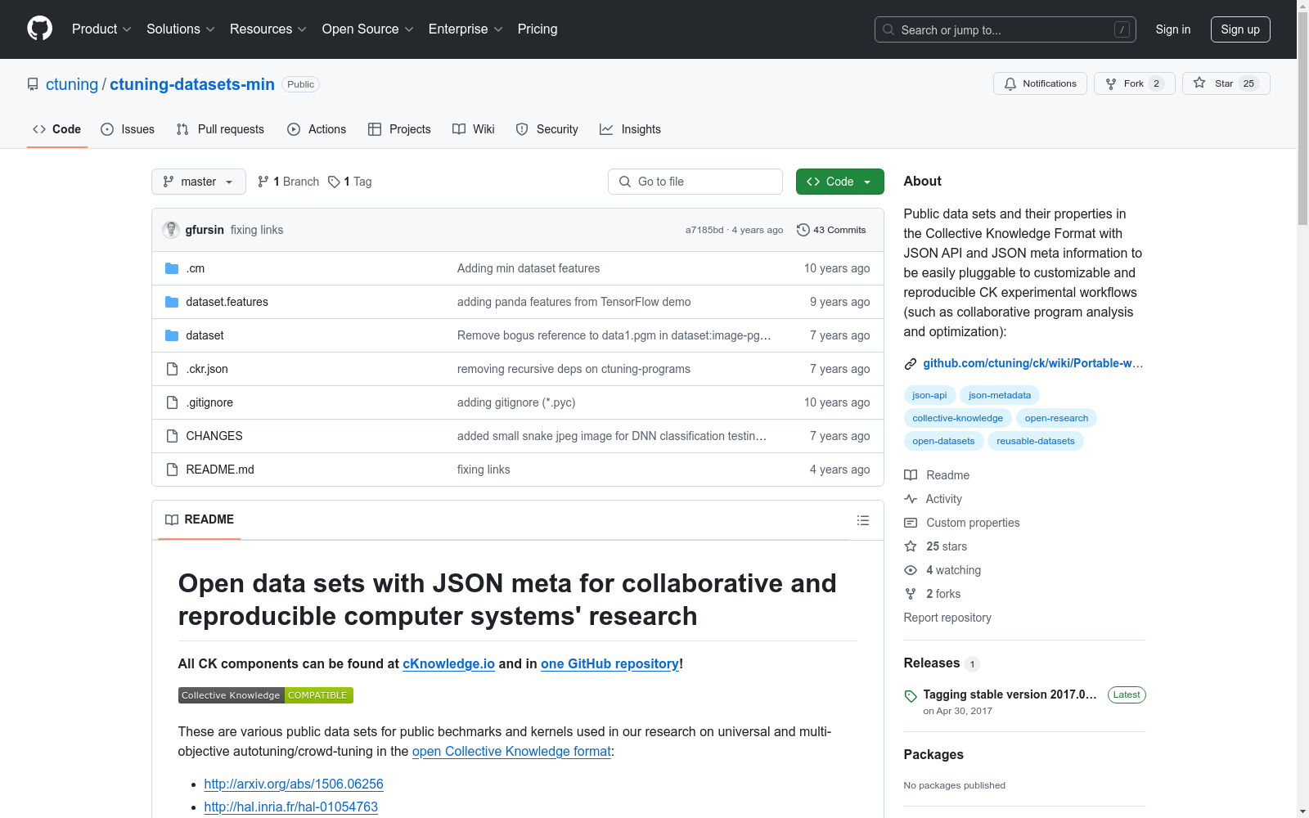Viewport: 1309px width, 818px height.
Task: Open the hal.inria.fr/hal-01054763 link
Action: [291, 807]
